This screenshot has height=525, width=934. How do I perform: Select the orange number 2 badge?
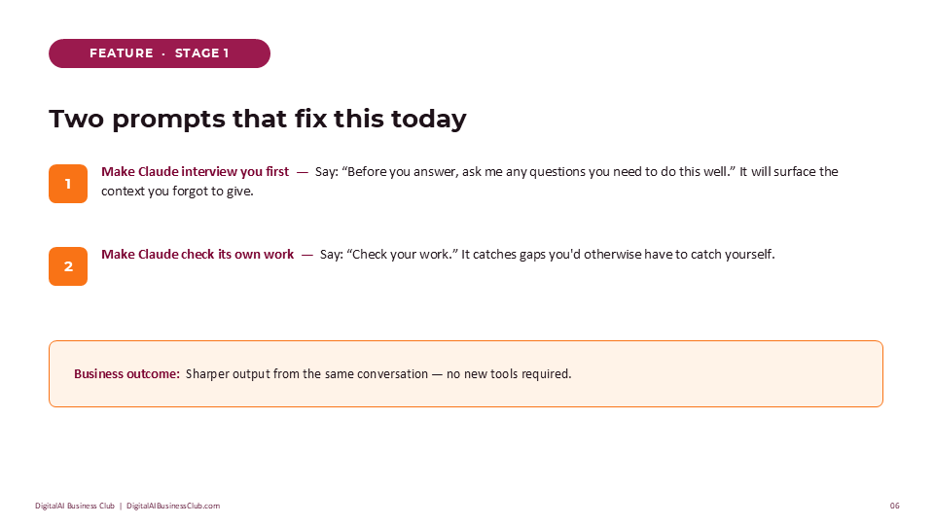pos(68,266)
